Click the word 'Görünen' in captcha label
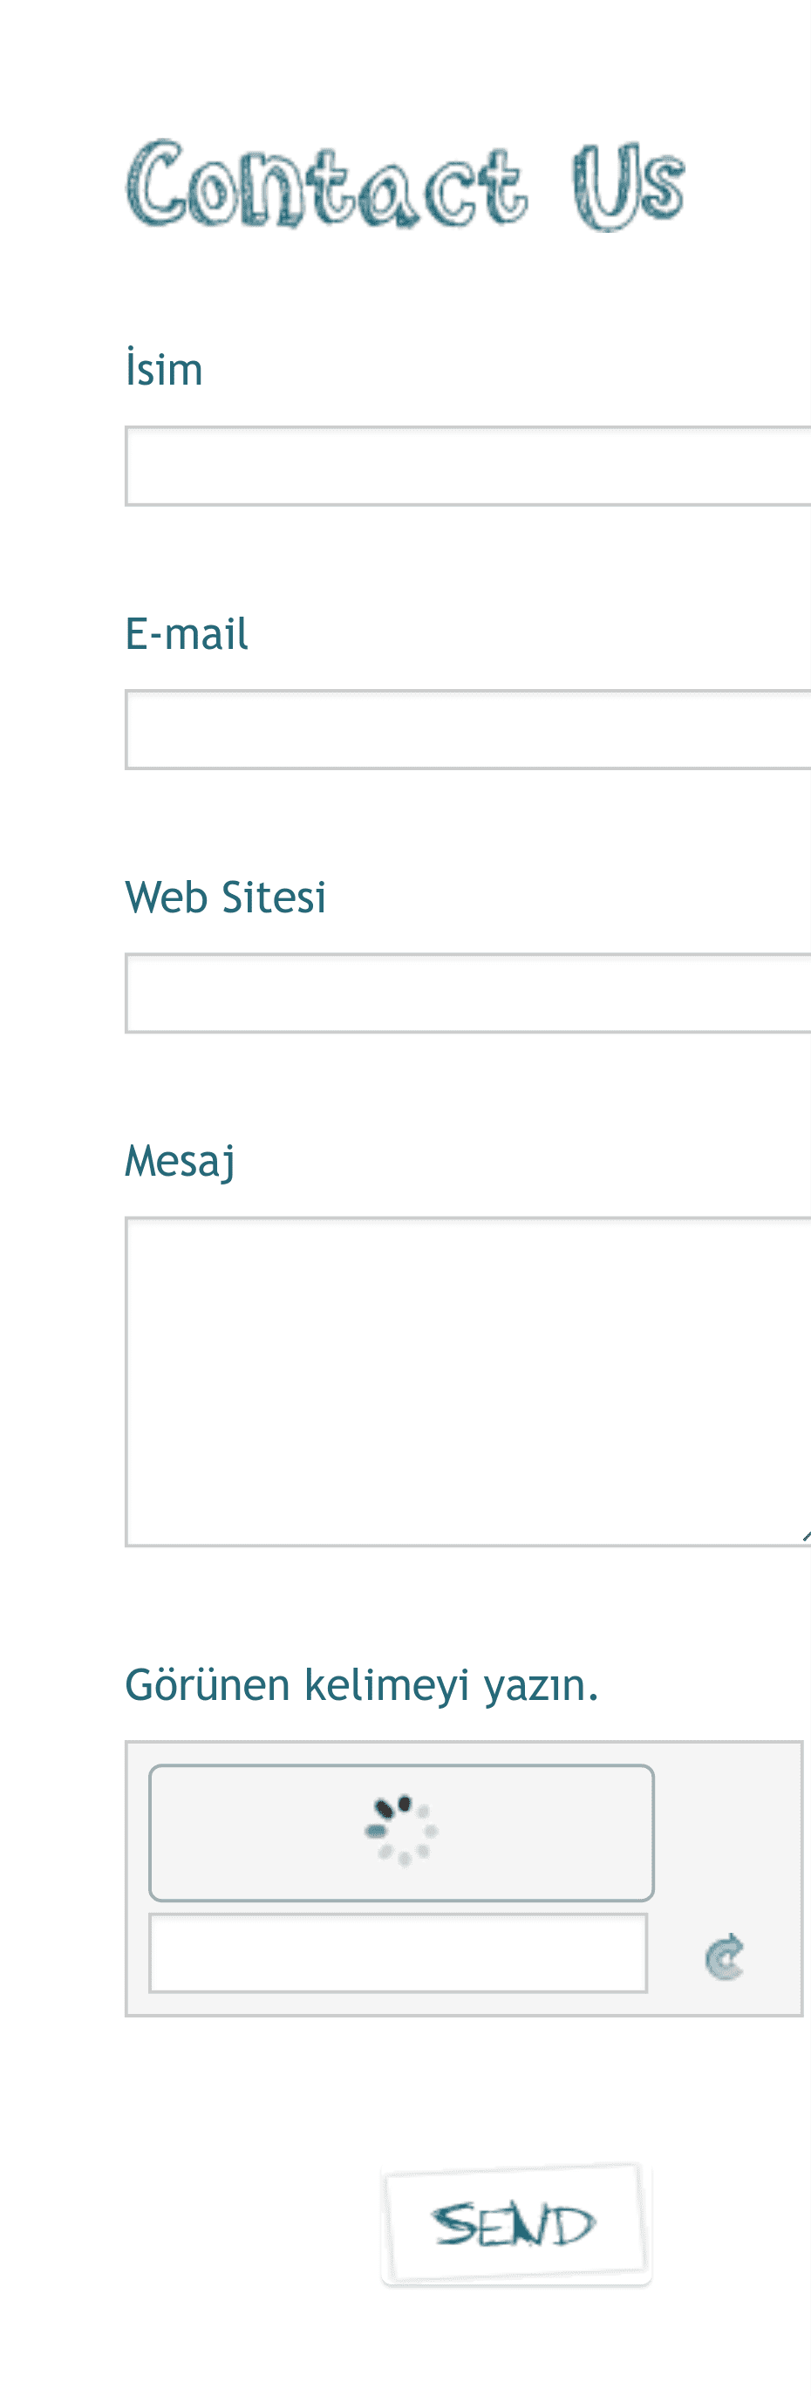 point(208,1684)
